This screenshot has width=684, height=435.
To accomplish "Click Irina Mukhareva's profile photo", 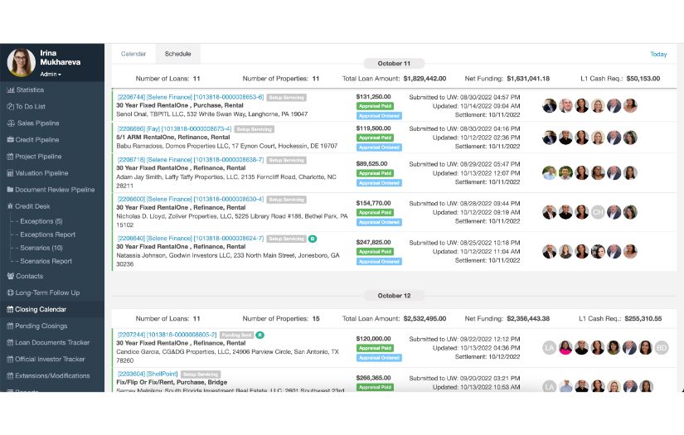I will click(x=21, y=62).
